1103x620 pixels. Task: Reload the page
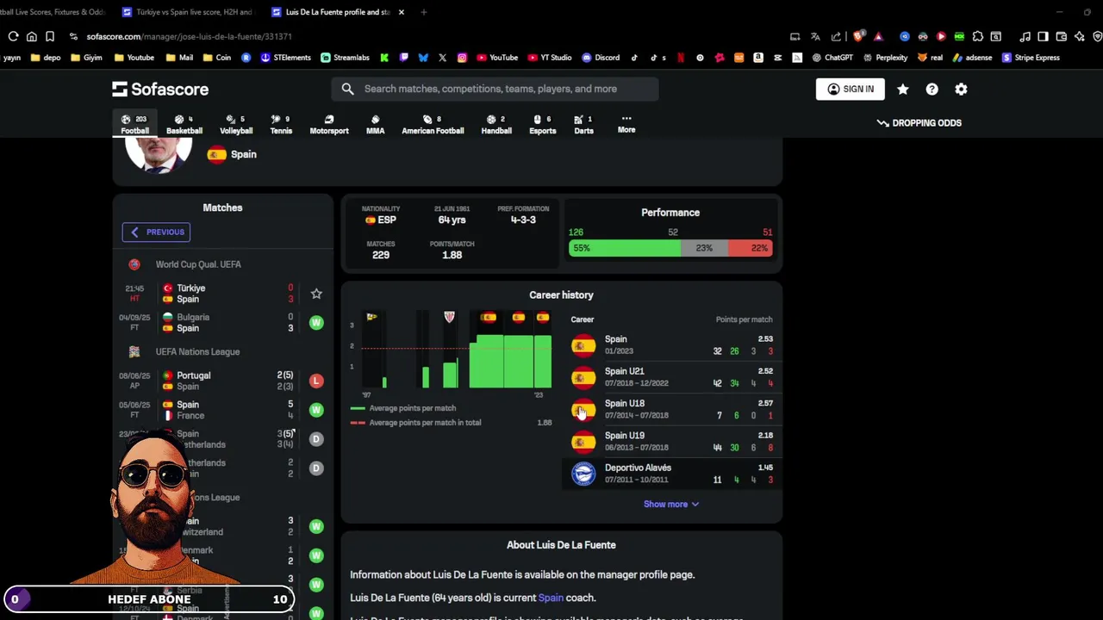13,36
